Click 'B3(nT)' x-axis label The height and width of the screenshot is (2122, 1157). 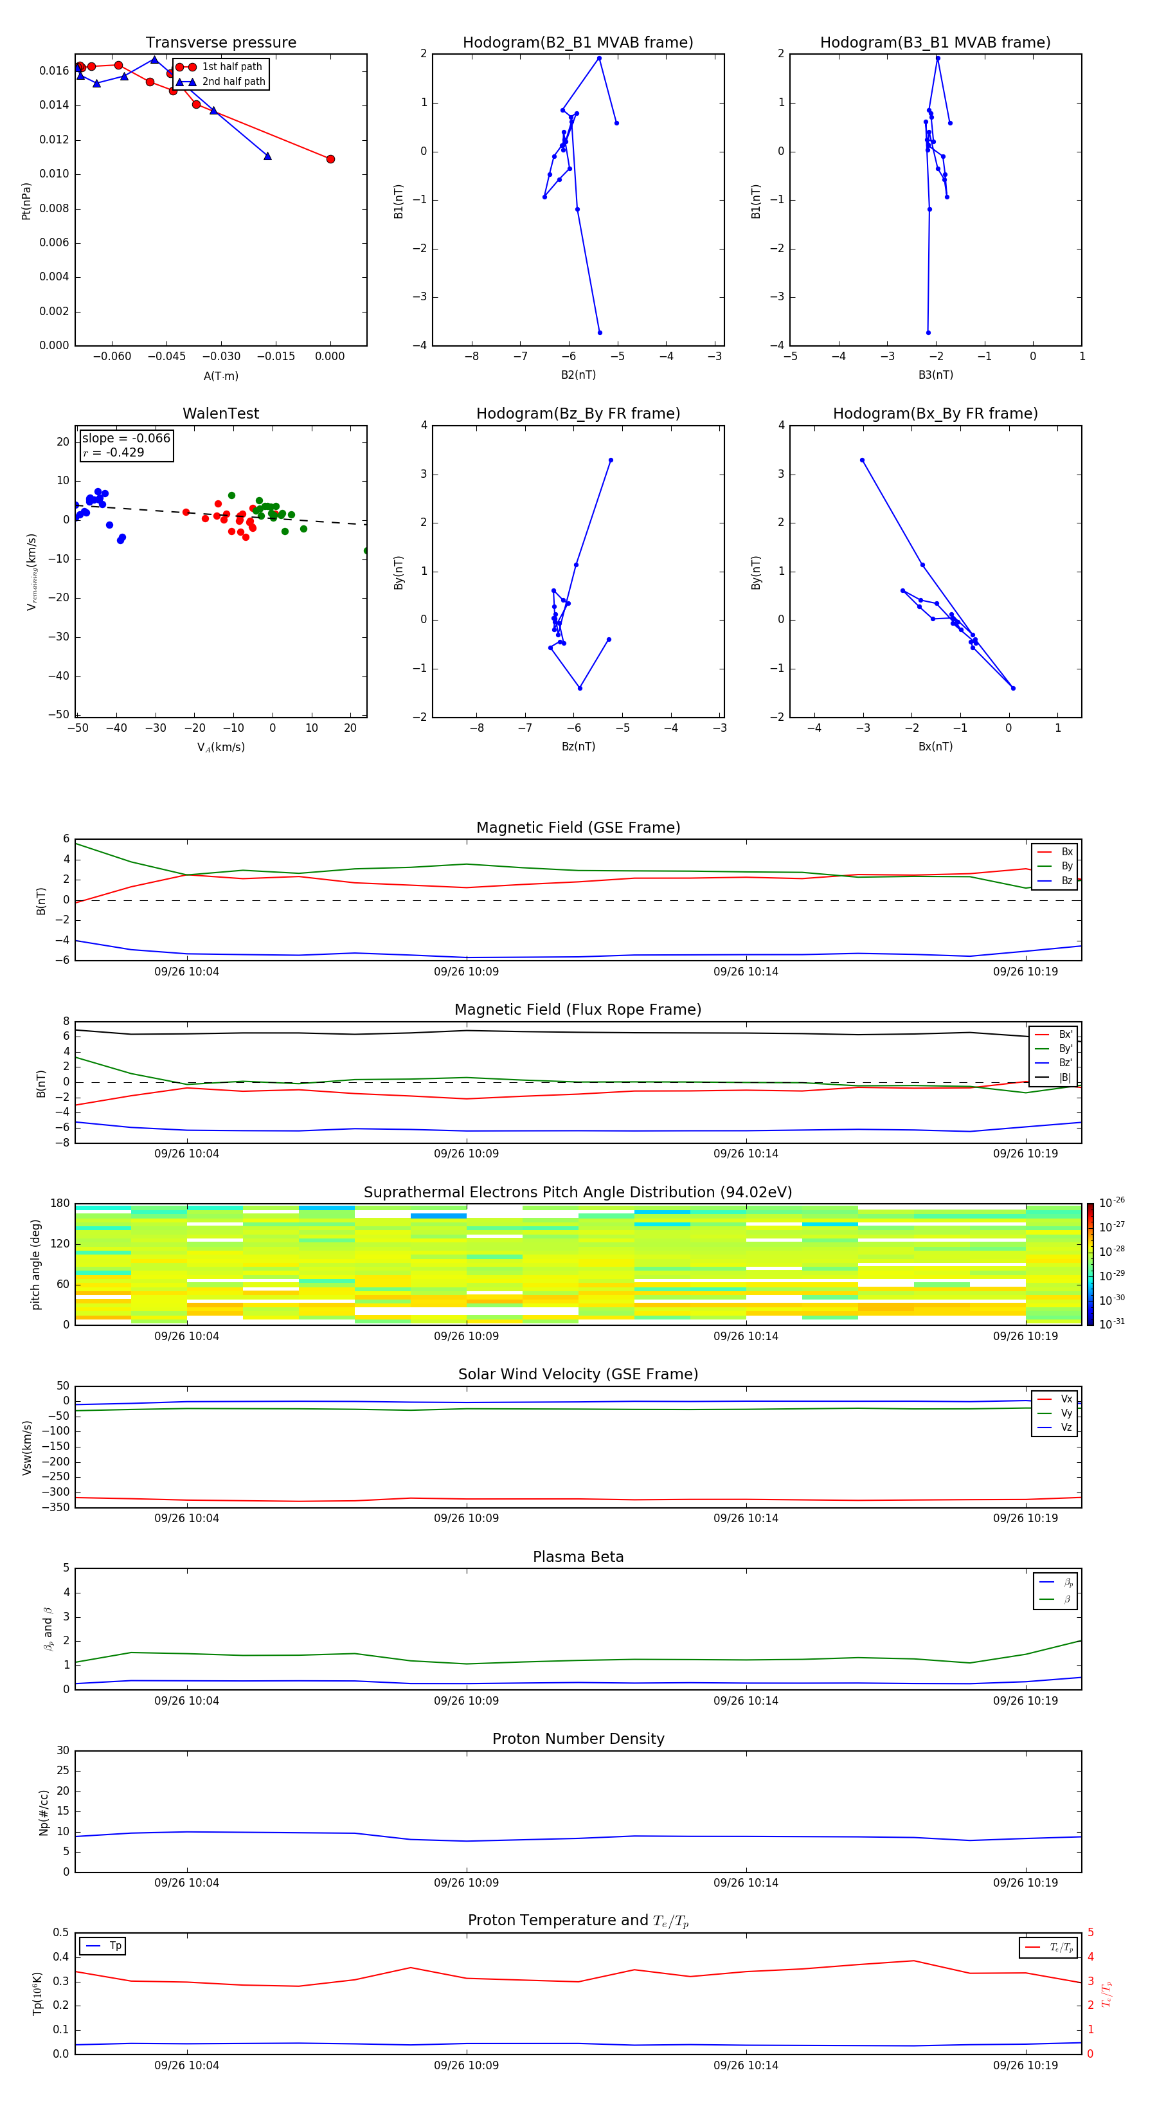(935, 375)
